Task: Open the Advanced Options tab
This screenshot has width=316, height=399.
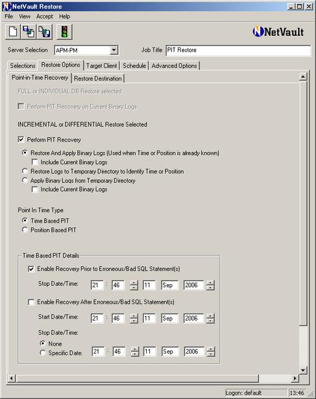Action: tap(174, 65)
